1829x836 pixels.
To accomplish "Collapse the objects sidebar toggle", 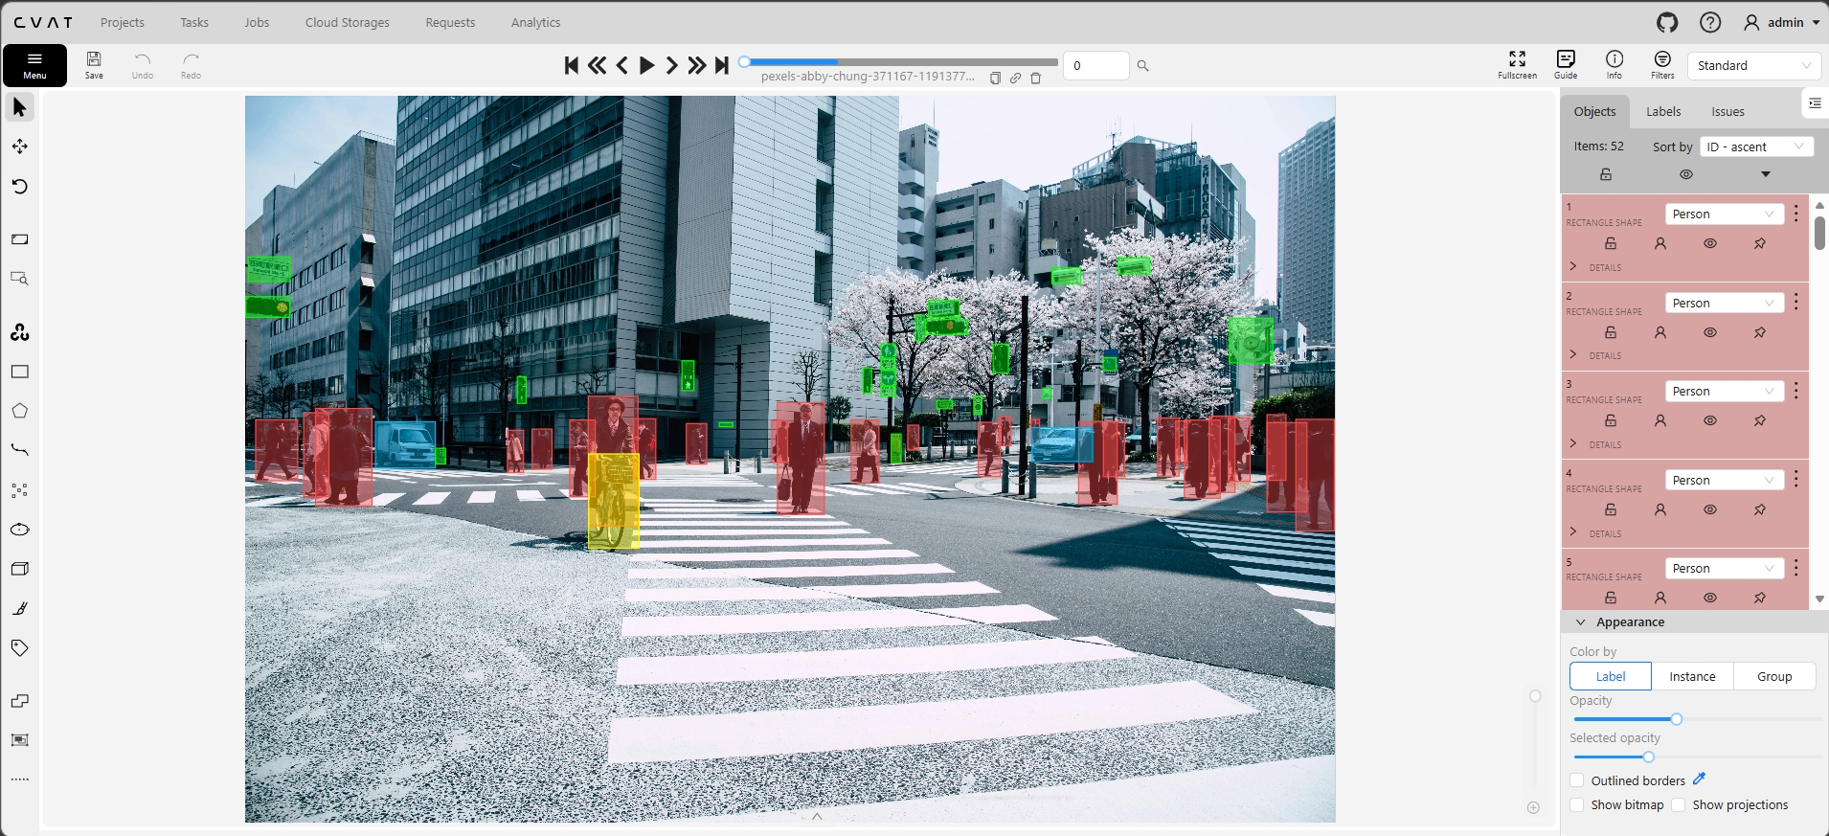I will coord(1815,103).
